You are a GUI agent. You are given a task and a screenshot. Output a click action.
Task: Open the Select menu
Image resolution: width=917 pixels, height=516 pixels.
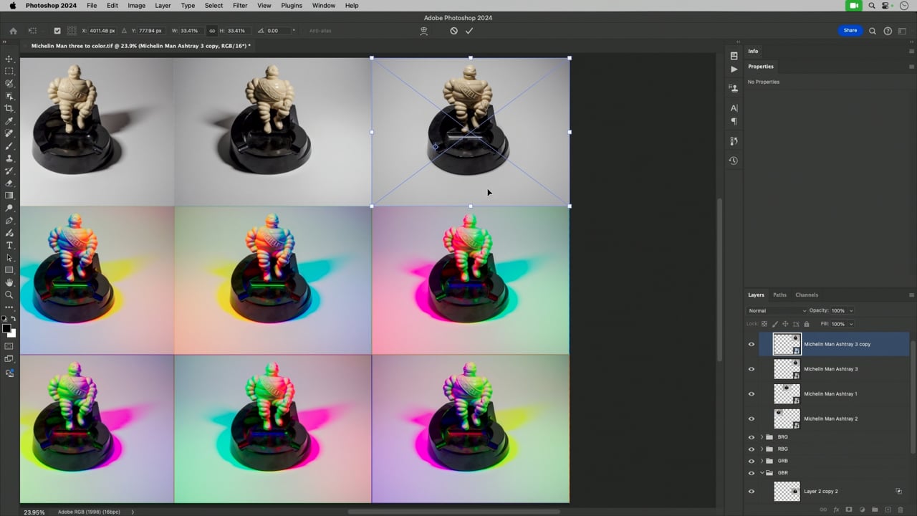(213, 6)
